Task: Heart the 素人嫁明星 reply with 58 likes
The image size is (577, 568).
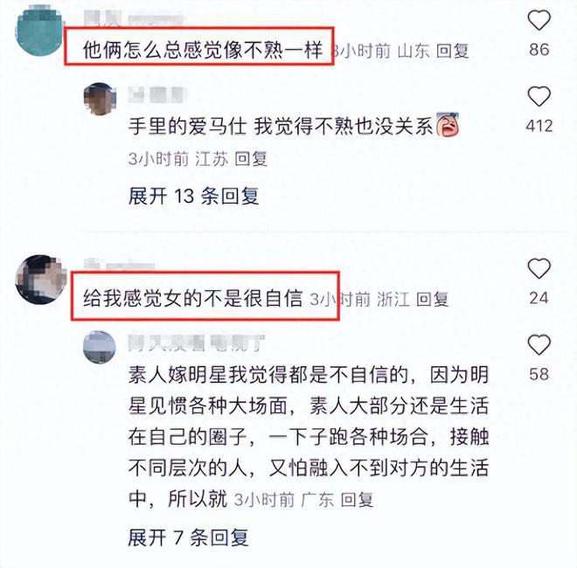Action: click(539, 345)
